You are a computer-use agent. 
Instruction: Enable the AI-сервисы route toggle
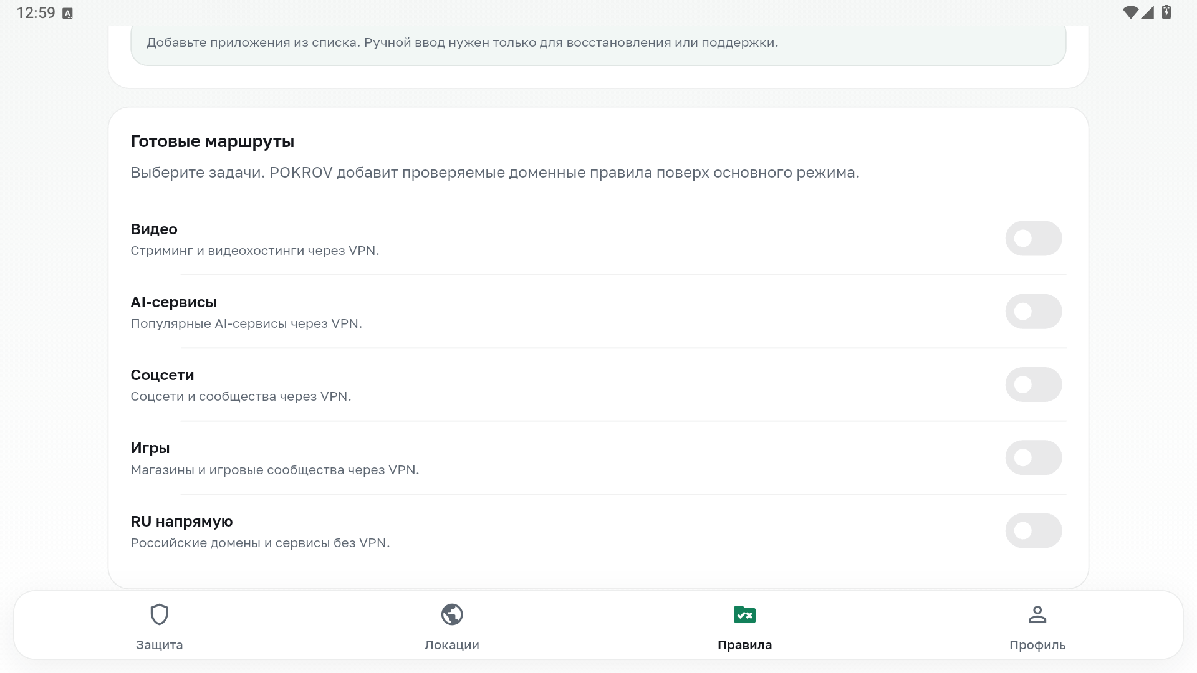(x=1034, y=311)
